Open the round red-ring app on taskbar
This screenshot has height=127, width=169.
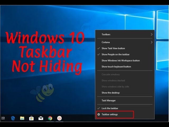click(59, 118)
